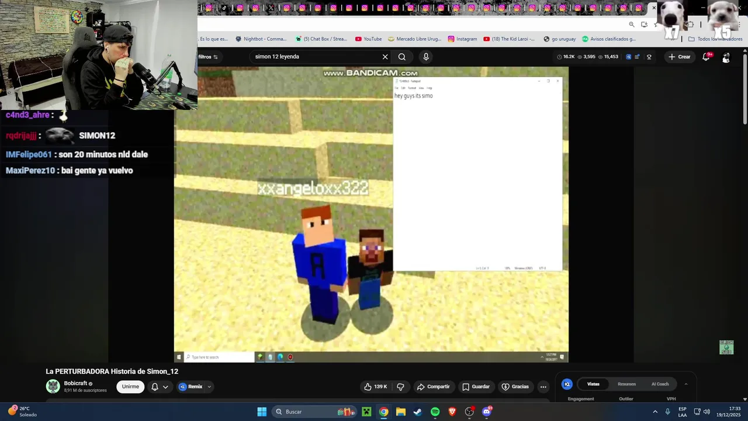The height and width of the screenshot is (421, 748).
Task: Click the taskbar Buscar search box
Action: pos(313,412)
